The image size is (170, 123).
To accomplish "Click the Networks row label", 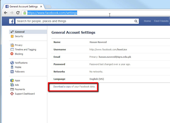I will [x=59, y=72].
